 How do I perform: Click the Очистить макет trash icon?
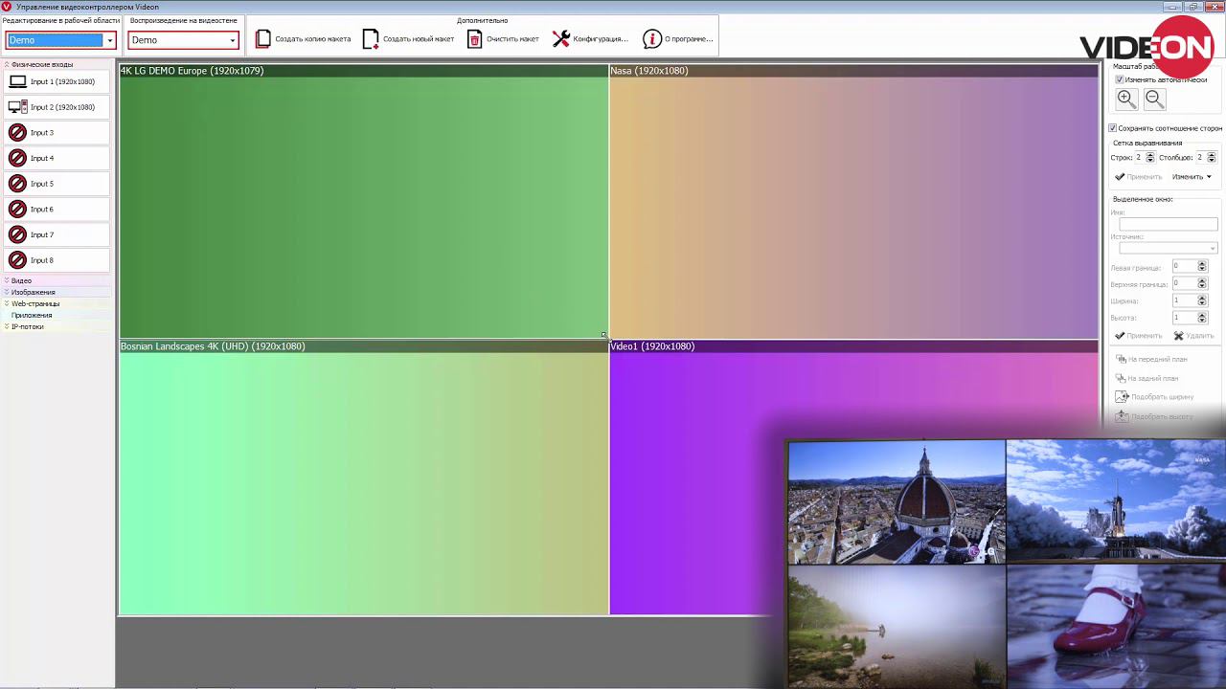pyautogui.click(x=474, y=39)
